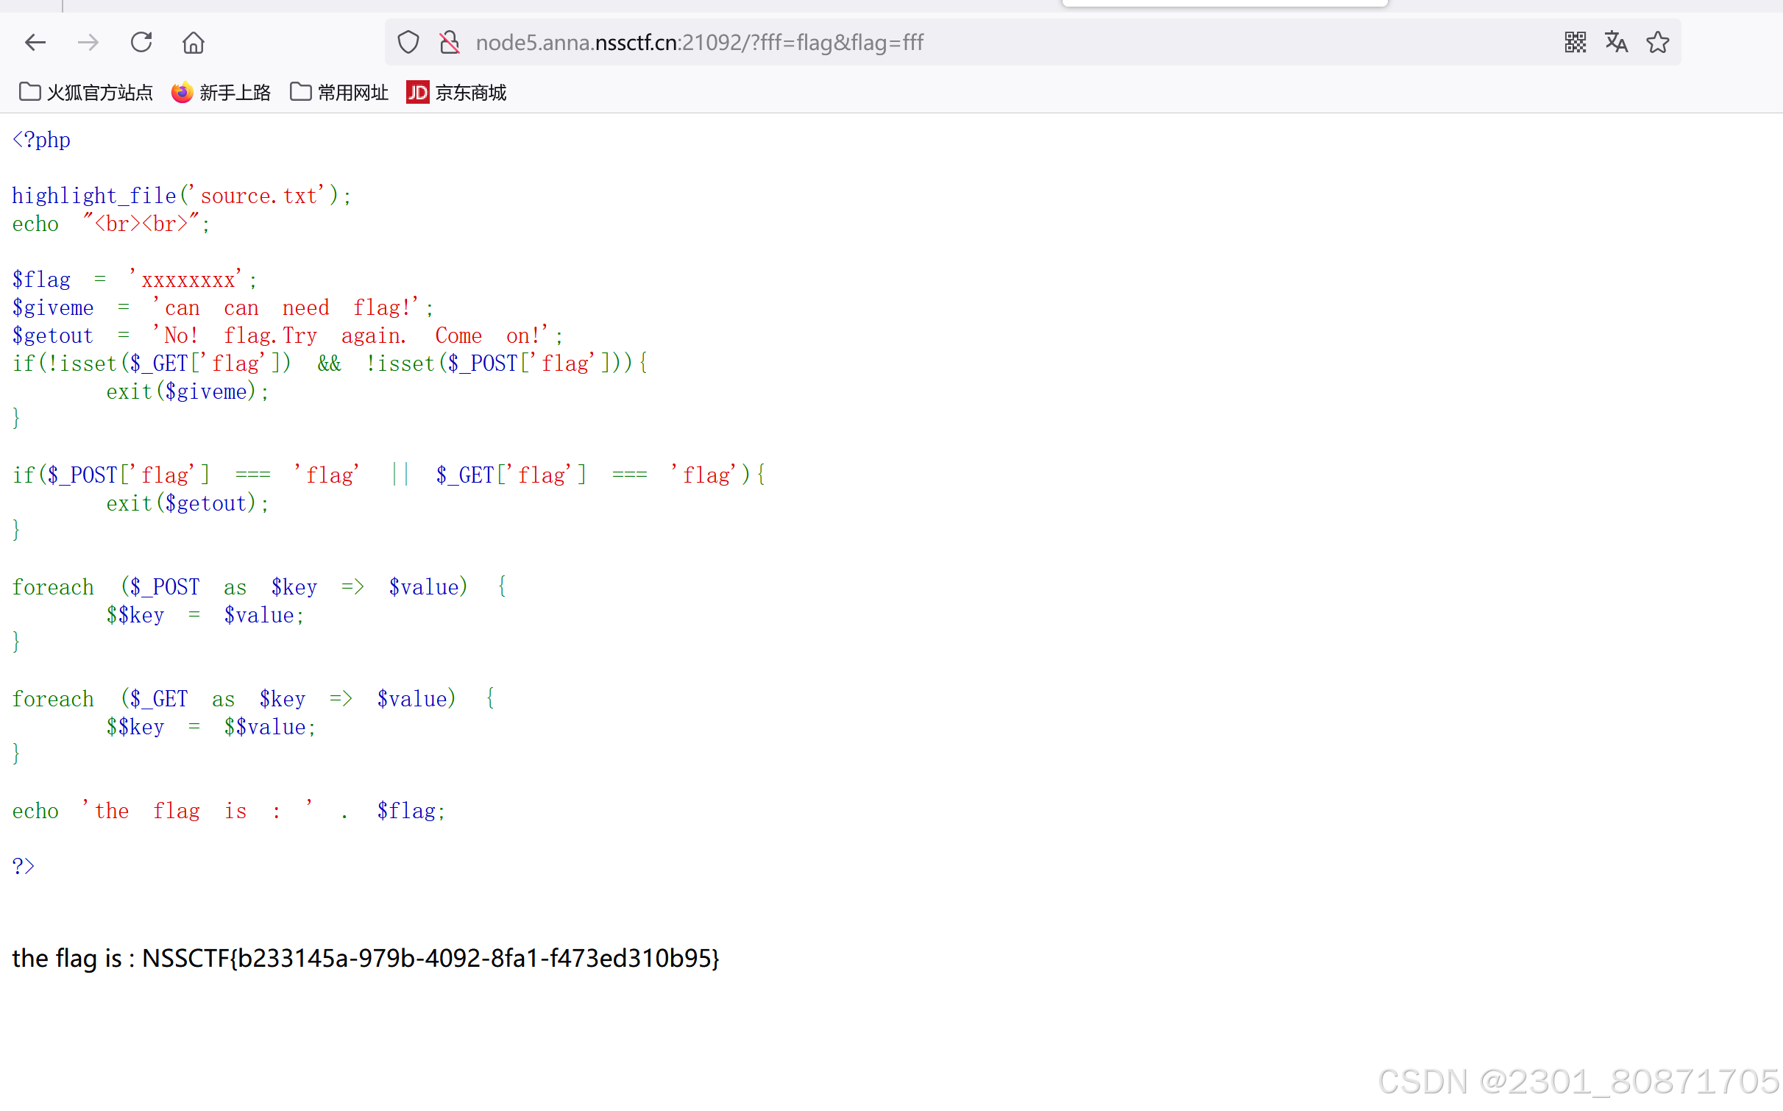This screenshot has width=1783, height=1111.
Task: Reload the current page
Action: click(141, 43)
